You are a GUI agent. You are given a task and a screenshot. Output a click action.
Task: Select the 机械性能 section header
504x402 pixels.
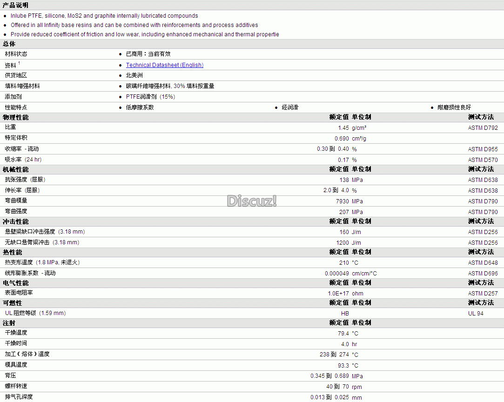(15, 169)
